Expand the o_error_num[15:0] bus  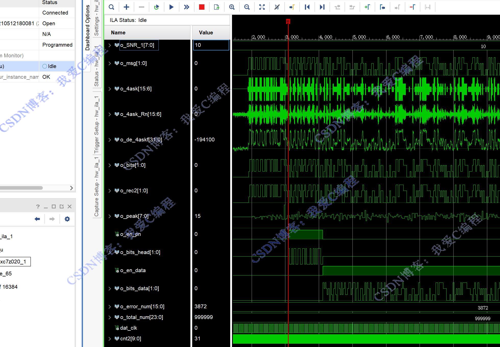point(110,306)
